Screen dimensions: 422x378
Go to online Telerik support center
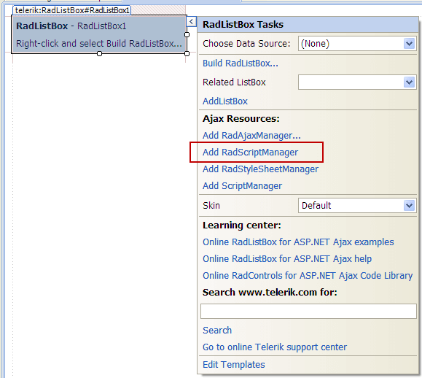coord(275,347)
